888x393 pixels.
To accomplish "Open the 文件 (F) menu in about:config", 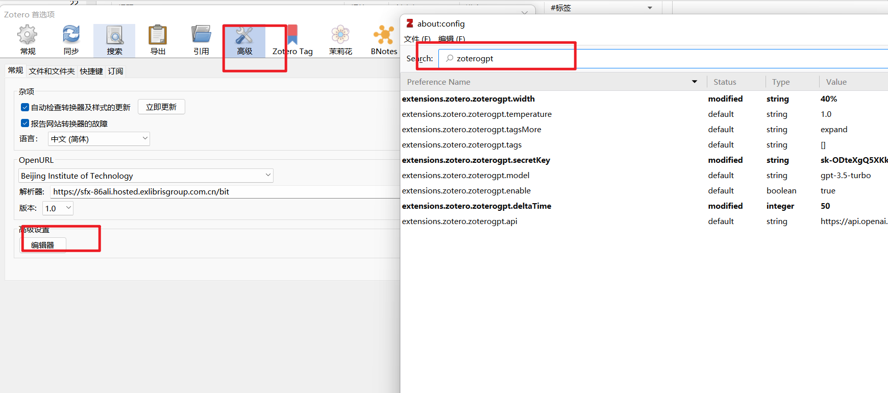I will click(x=417, y=39).
